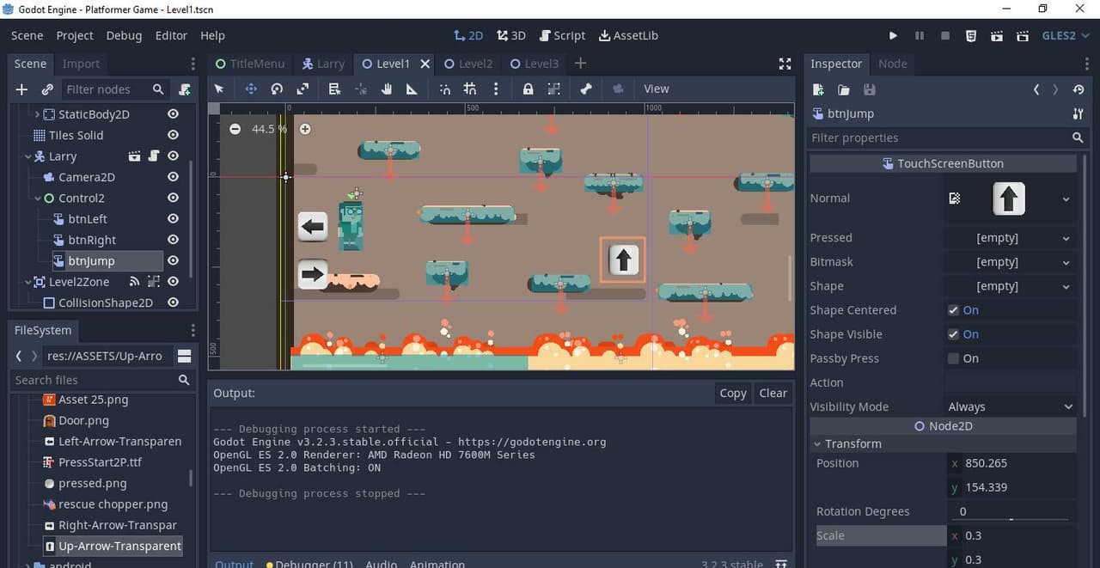Open the Editor menu

171,35
